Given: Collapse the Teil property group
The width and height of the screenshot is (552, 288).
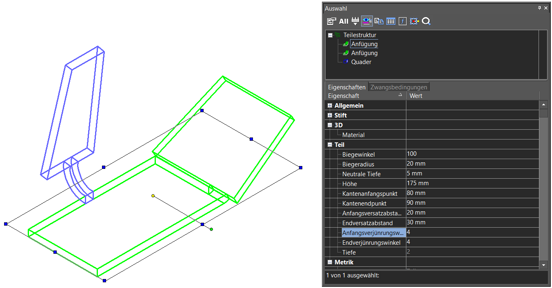Looking at the screenshot, I should (330, 145).
